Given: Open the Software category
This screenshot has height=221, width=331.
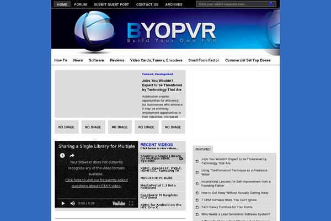Looking at the screenshot, I should (96, 60).
